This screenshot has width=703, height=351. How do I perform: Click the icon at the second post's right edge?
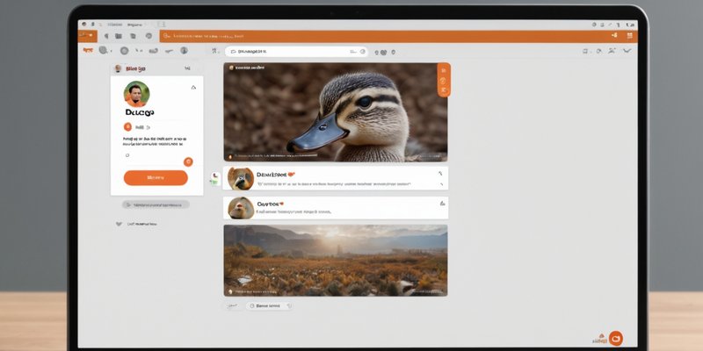pos(442,204)
